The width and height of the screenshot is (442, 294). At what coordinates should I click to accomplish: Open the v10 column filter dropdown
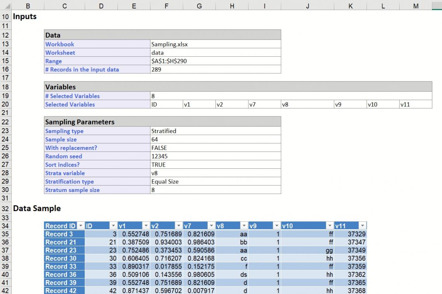coord(329,225)
